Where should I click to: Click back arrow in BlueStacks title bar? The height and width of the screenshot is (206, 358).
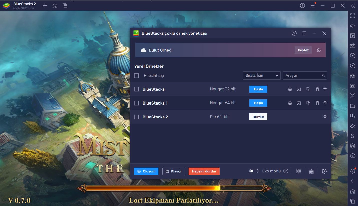tap(45, 6)
